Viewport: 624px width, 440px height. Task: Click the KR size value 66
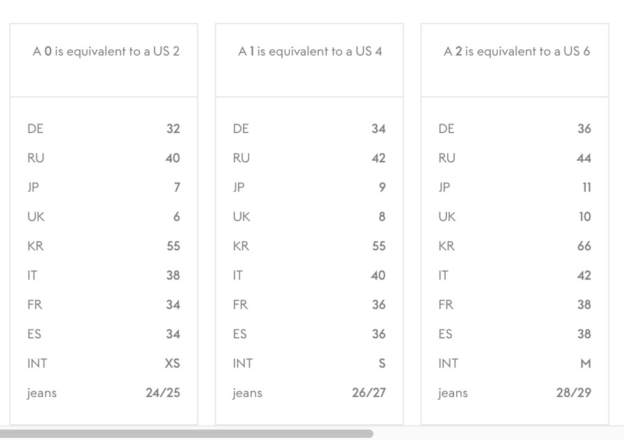click(584, 246)
